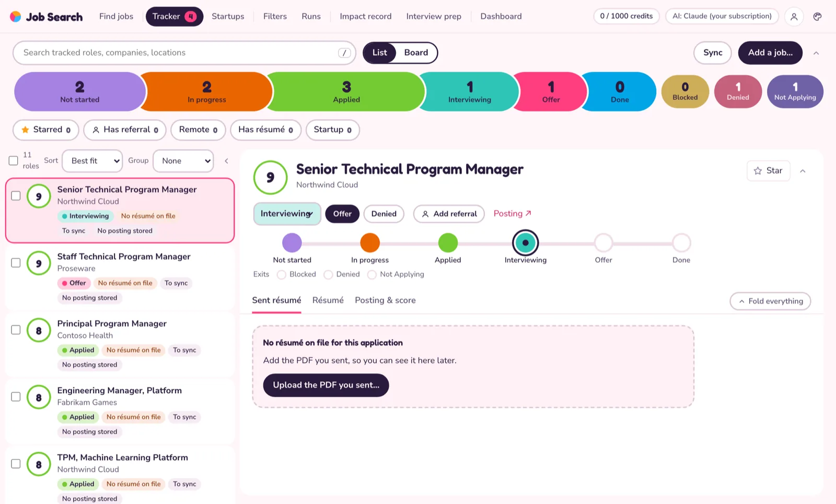This screenshot has height=504, width=836.
Task: Go to Find jobs in navigation
Action: coord(116,17)
